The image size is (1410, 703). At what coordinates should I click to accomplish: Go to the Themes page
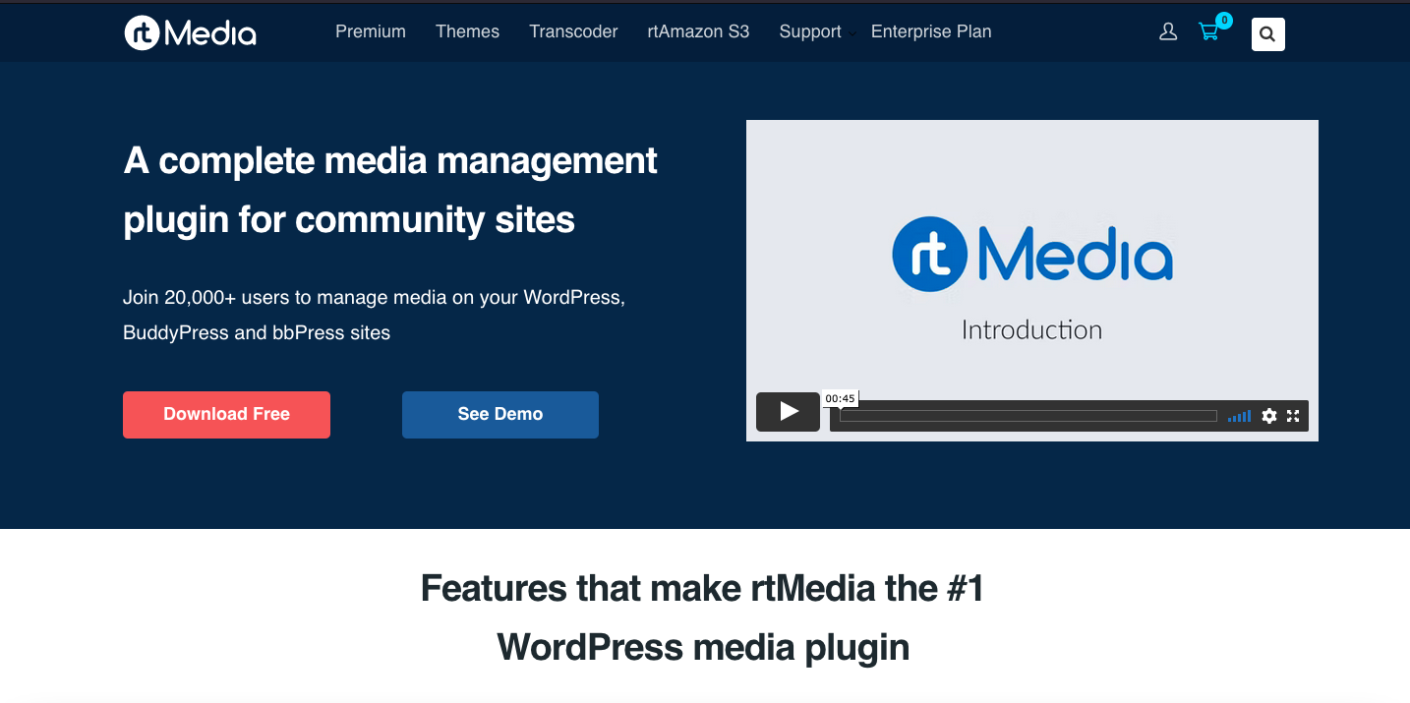click(x=467, y=31)
